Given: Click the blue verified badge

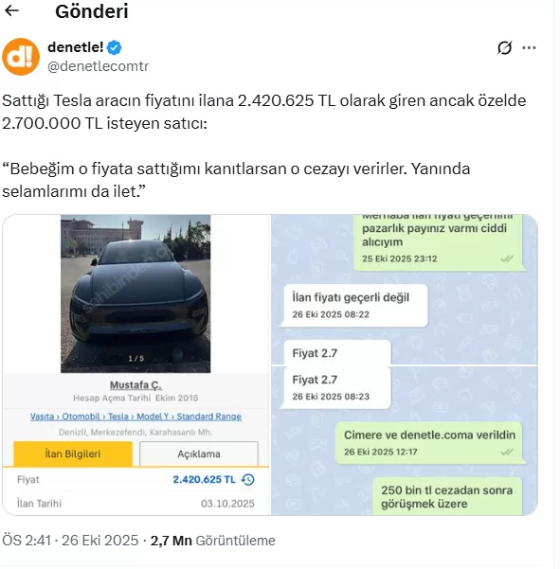Looking at the screenshot, I should point(114,47).
